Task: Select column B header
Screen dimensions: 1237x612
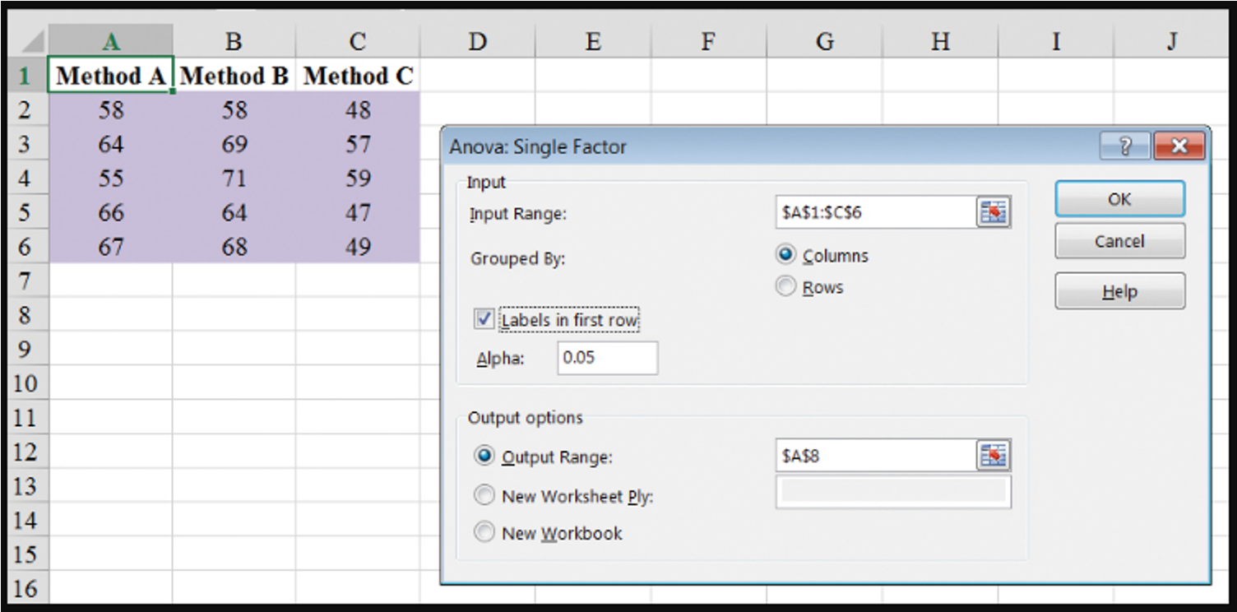Action: click(234, 40)
